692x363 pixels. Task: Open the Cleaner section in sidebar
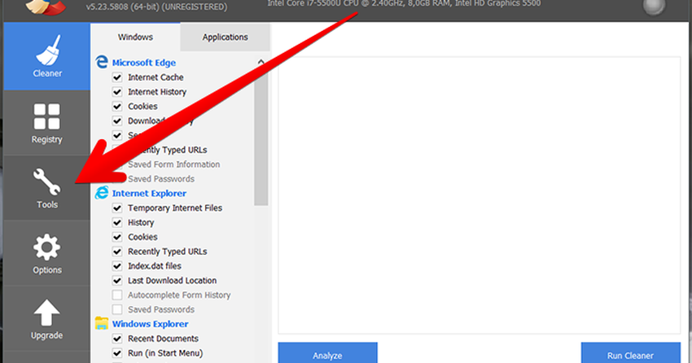point(46,57)
